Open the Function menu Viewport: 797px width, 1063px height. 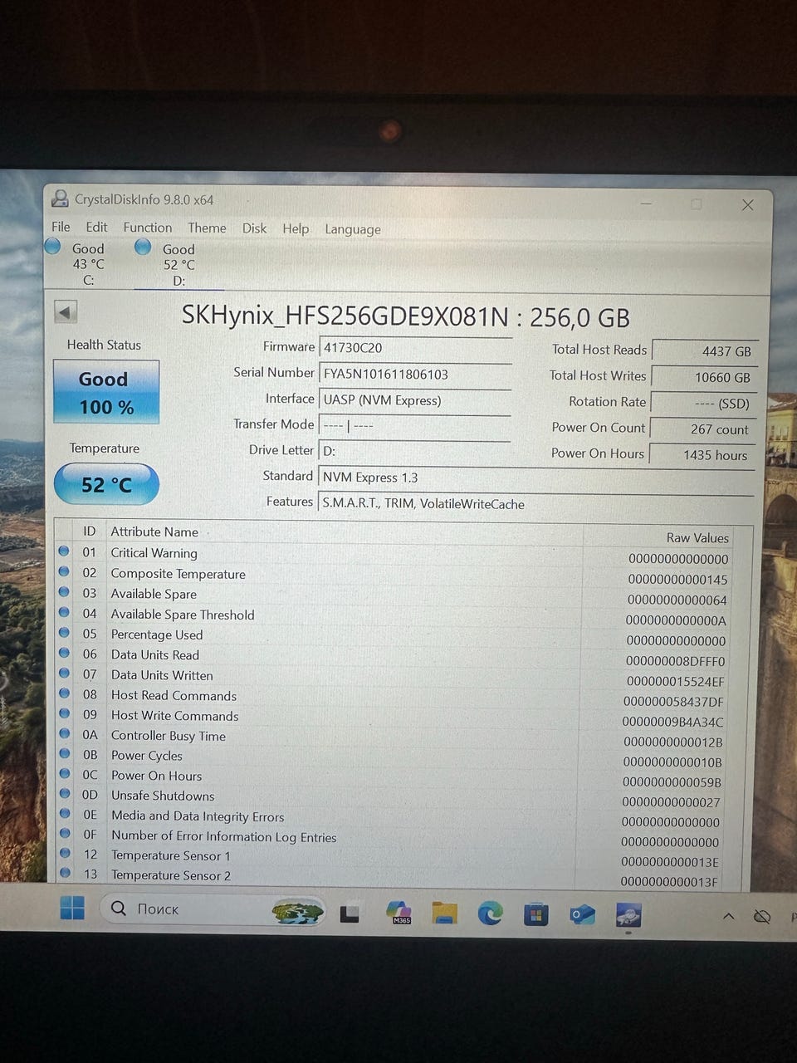pos(148,228)
